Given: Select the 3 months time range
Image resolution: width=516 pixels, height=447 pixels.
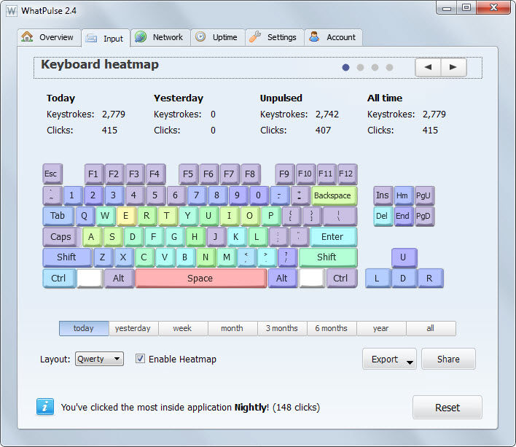Looking at the screenshot, I should [282, 328].
